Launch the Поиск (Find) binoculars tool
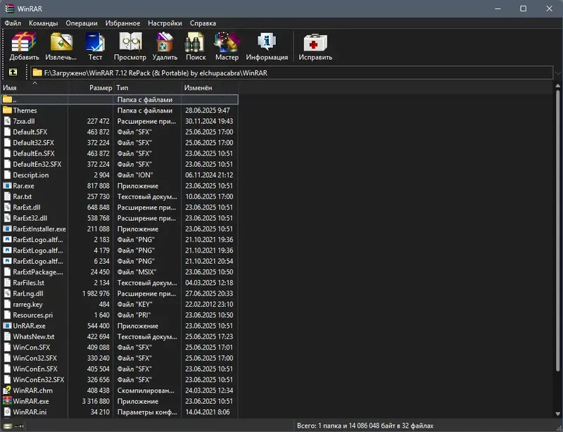The width and height of the screenshot is (563, 432). coord(196,46)
